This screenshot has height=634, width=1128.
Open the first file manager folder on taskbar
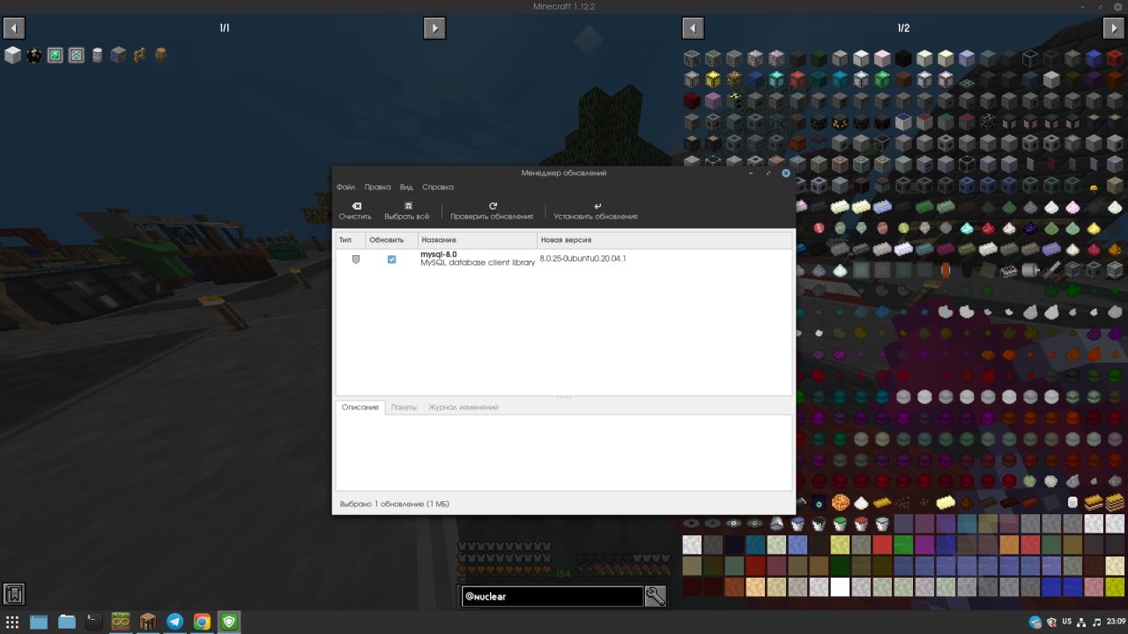pyautogui.click(x=39, y=622)
